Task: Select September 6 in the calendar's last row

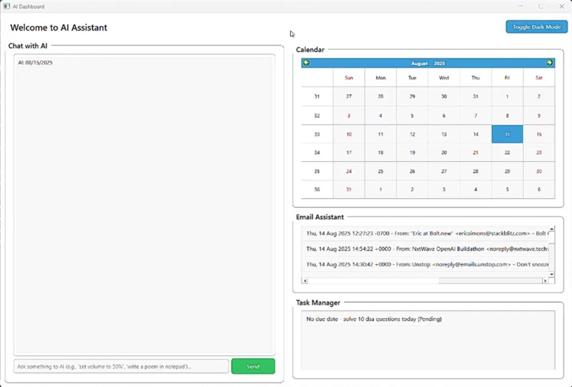Action: tap(539, 189)
